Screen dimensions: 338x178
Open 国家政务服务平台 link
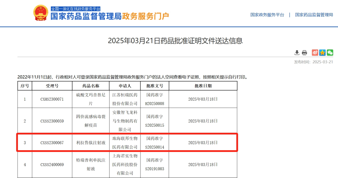267,15
